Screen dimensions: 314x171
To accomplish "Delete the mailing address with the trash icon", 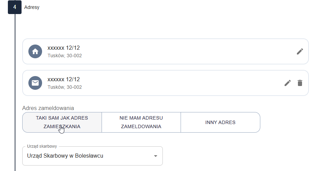I will 300,83.
